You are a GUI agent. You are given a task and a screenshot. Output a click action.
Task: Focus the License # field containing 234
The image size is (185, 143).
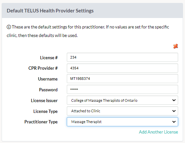coord(122,57)
